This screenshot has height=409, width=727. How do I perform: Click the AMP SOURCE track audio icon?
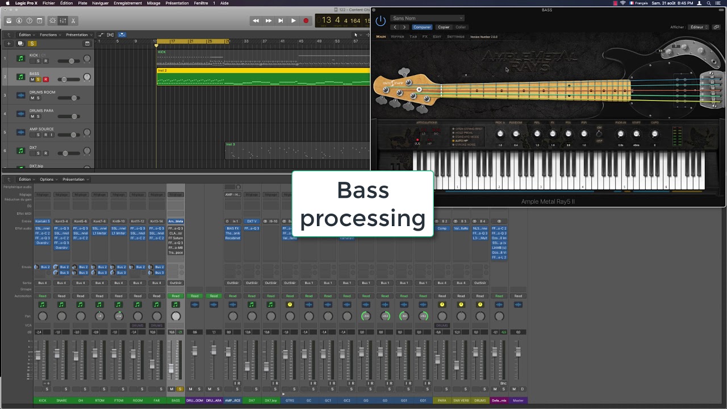pyautogui.click(x=21, y=132)
